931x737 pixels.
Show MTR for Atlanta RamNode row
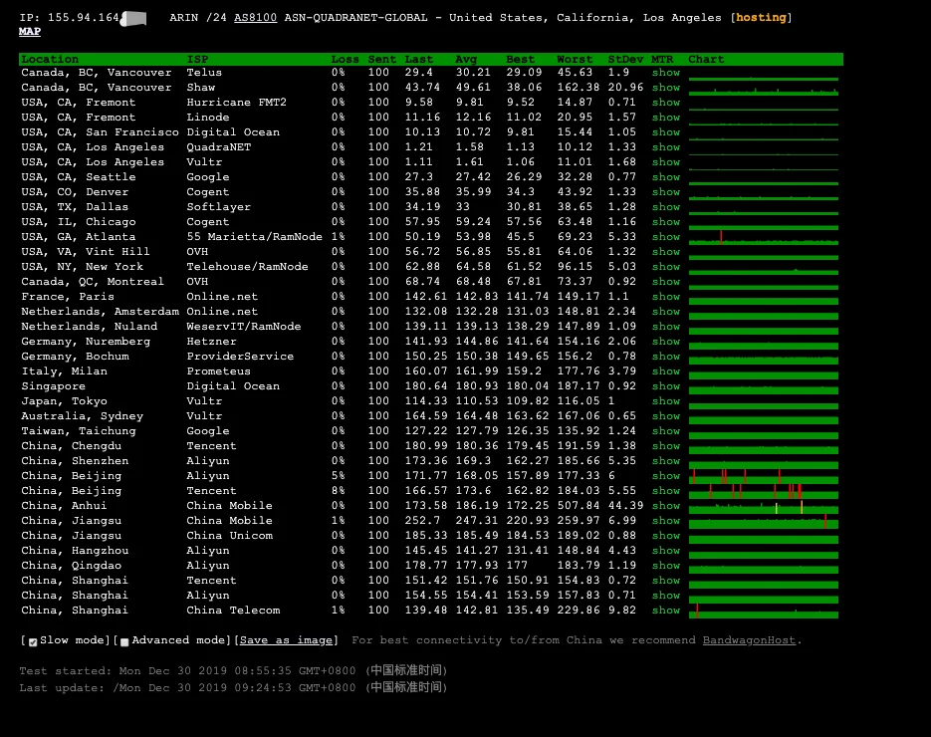[x=666, y=236]
